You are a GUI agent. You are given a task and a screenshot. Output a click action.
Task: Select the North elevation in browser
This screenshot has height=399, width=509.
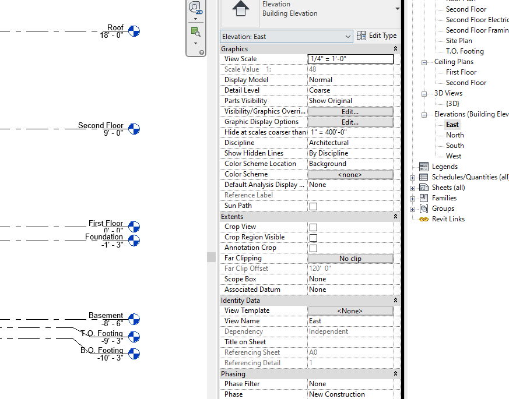click(x=455, y=135)
